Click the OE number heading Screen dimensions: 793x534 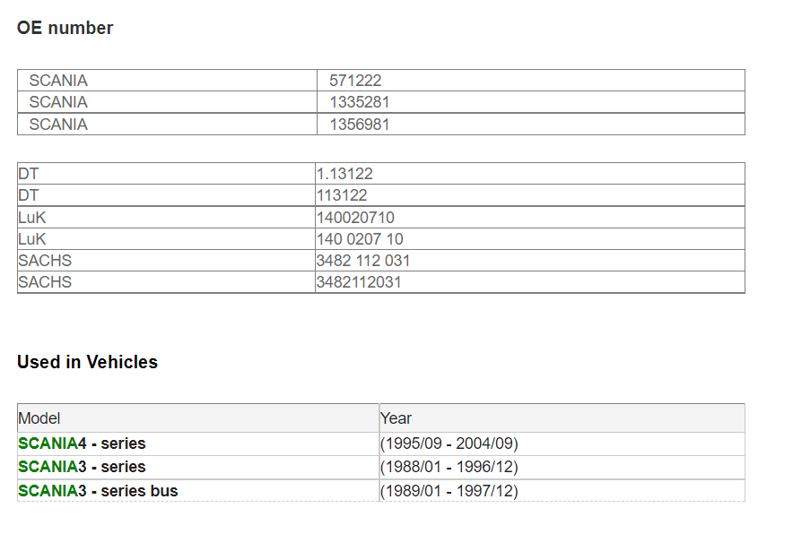65,28
